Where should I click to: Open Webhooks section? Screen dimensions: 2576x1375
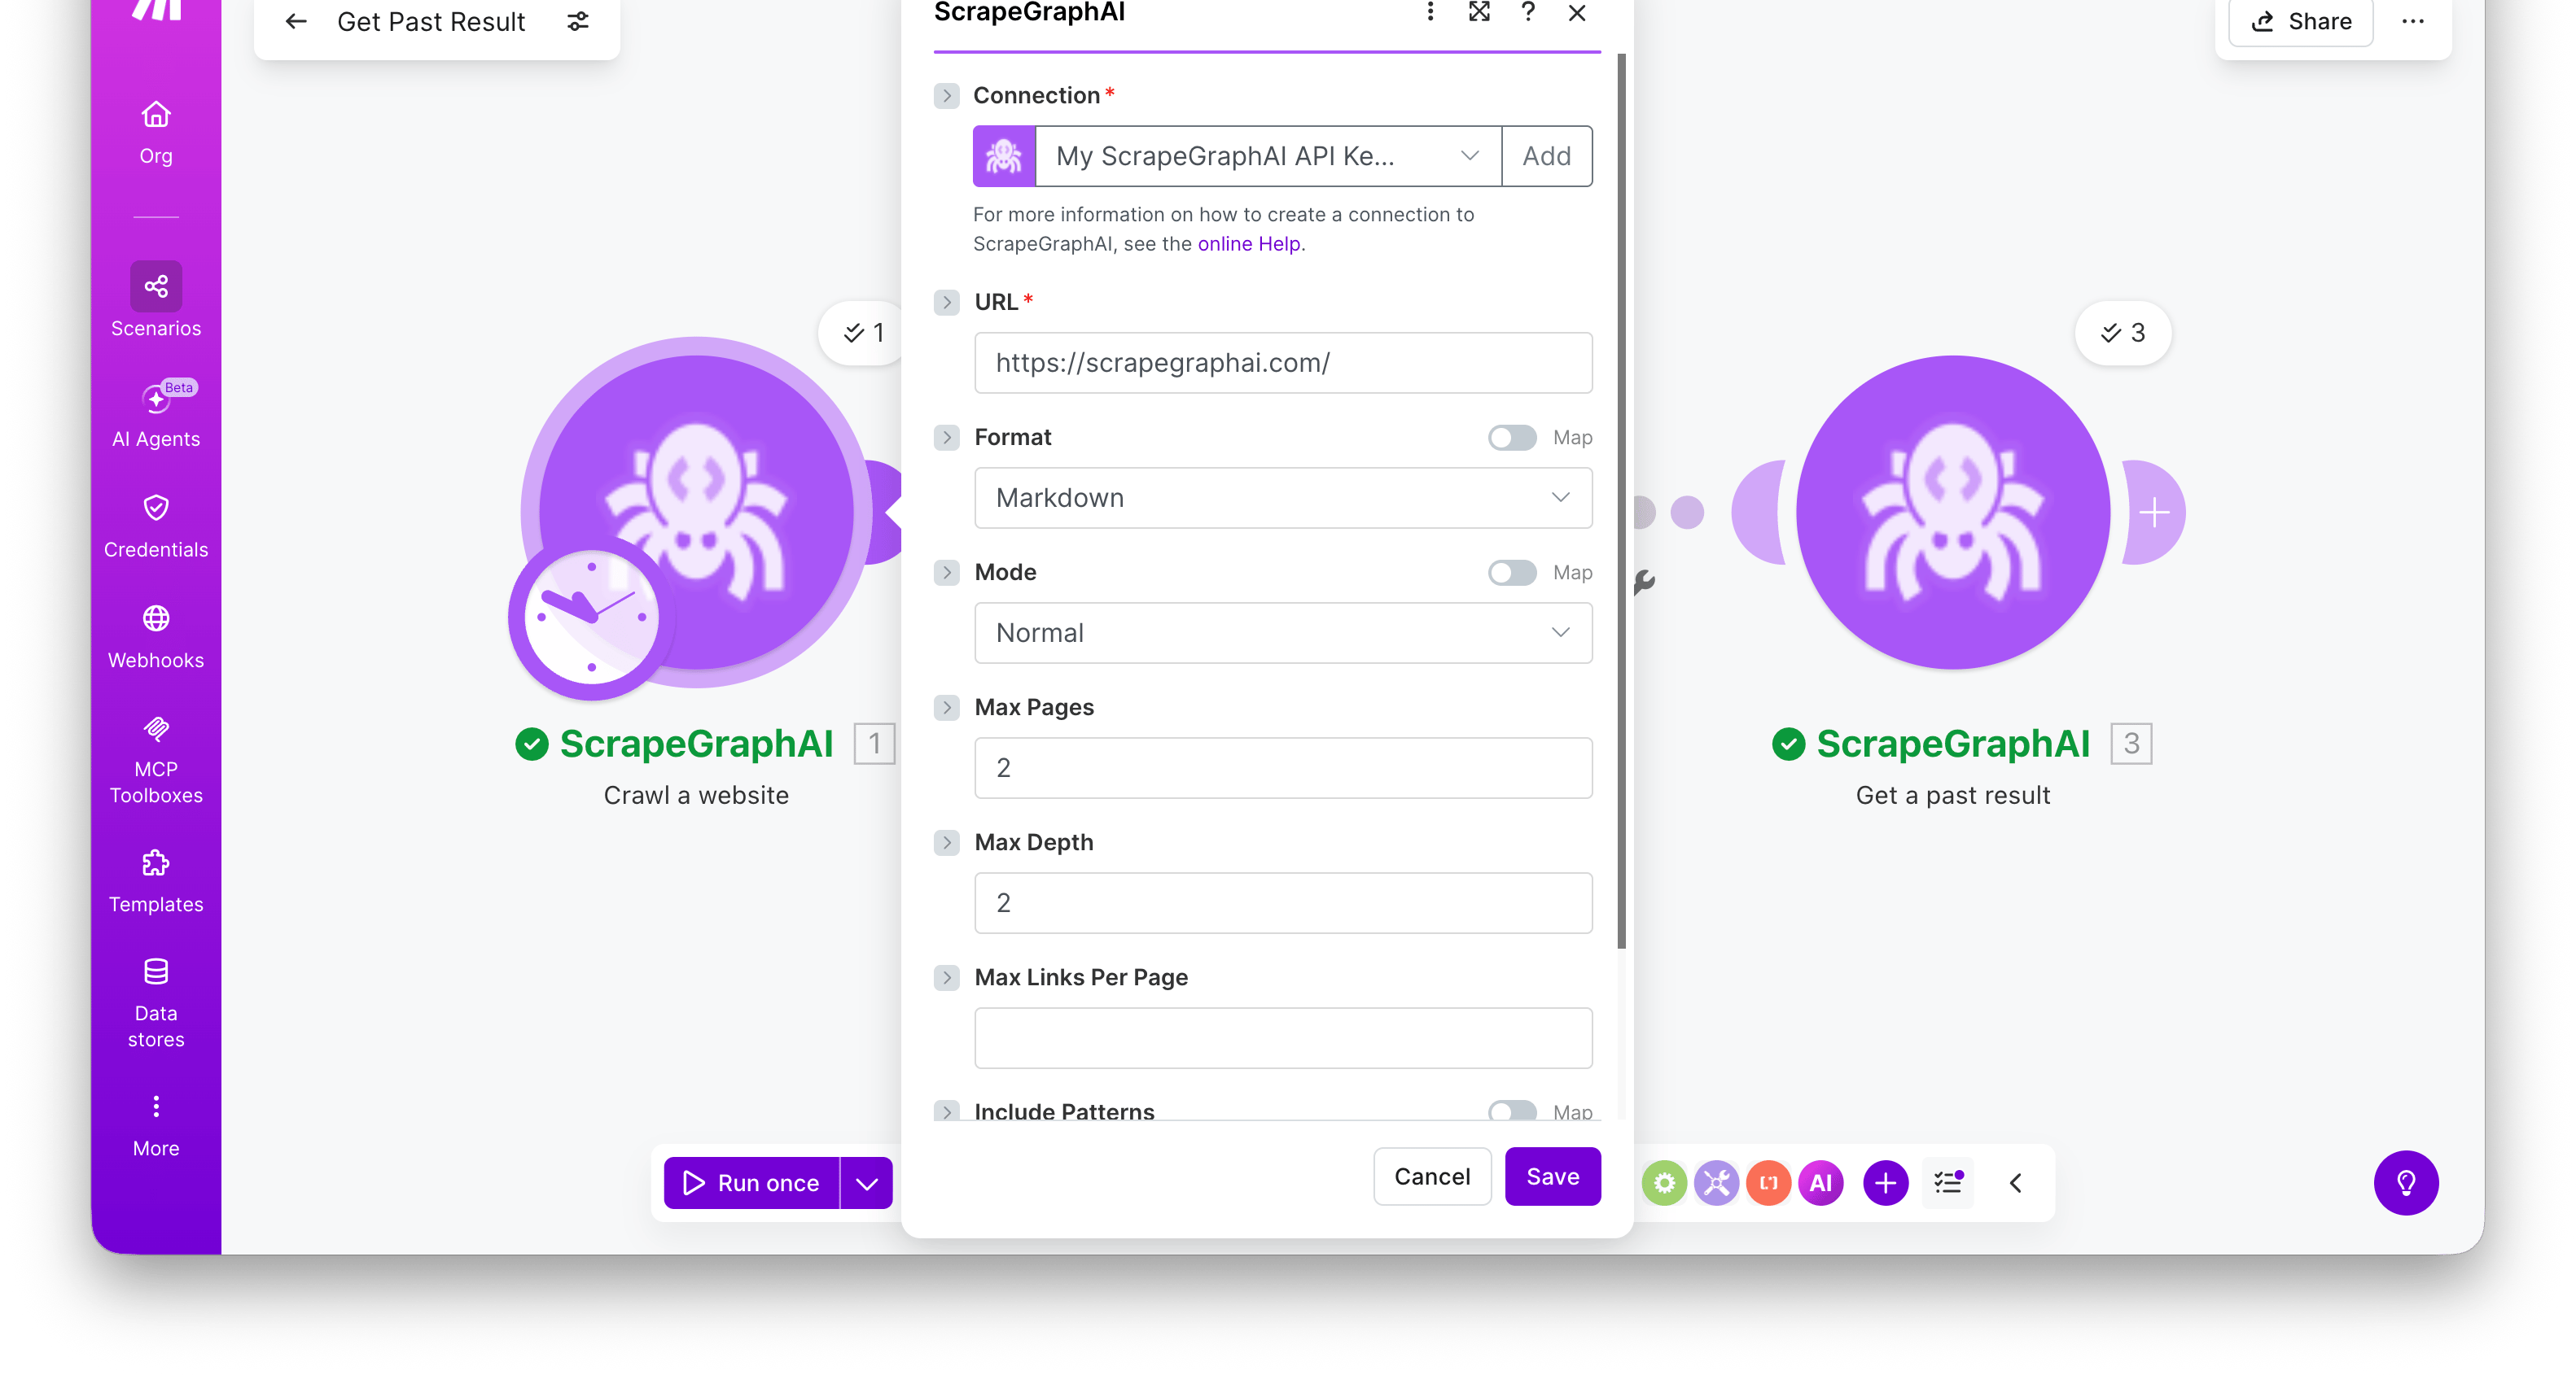coord(156,636)
